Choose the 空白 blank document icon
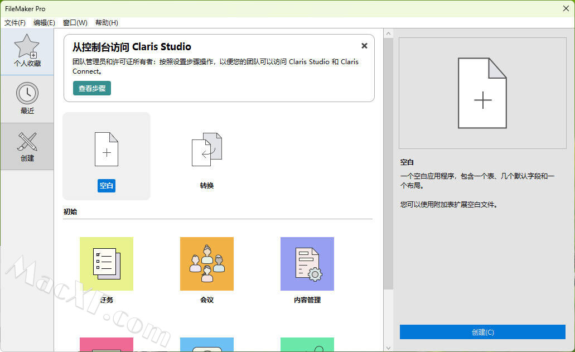The image size is (575, 352). tap(107, 150)
